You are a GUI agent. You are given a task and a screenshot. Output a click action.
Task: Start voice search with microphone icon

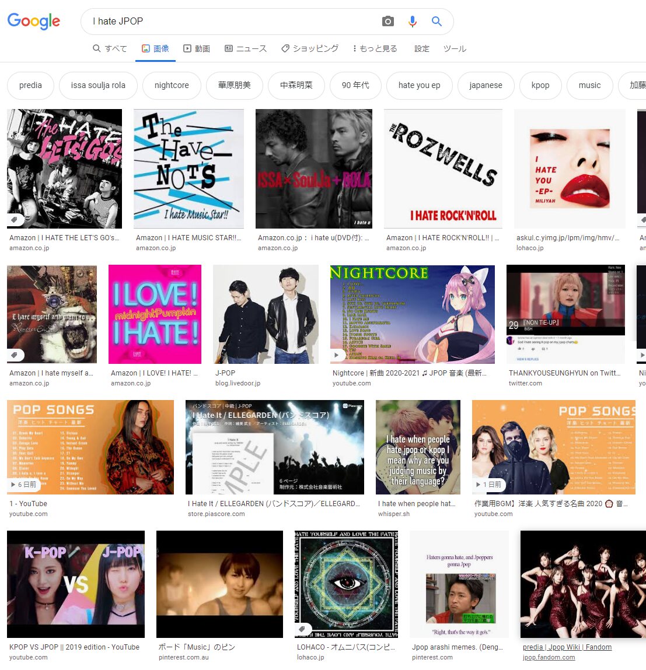pos(413,22)
